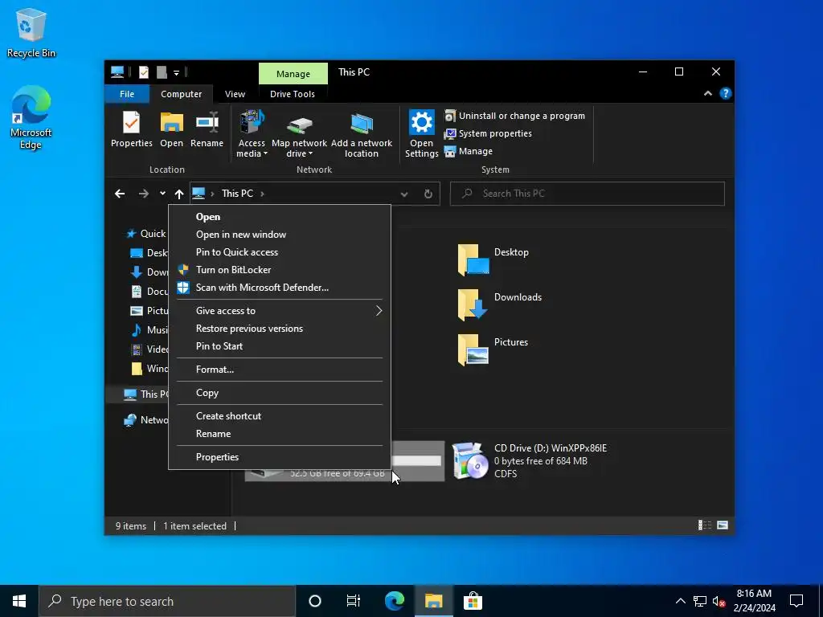Click the muted volume tray icon
The height and width of the screenshot is (617, 823).
pos(719,601)
